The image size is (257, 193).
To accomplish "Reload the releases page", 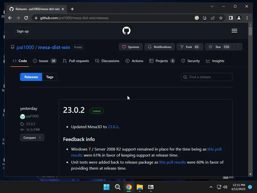I will 26,18.
